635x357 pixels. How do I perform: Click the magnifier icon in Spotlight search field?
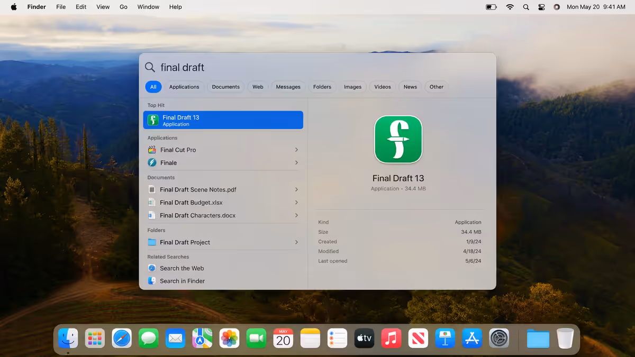(x=150, y=67)
